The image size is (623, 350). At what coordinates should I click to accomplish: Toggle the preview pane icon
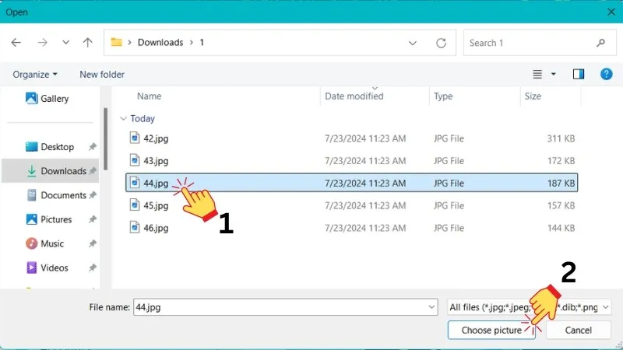[x=579, y=74]
